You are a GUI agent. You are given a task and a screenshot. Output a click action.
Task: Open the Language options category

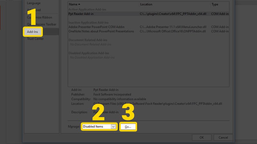pyautogui.click(x=34, y=3)
